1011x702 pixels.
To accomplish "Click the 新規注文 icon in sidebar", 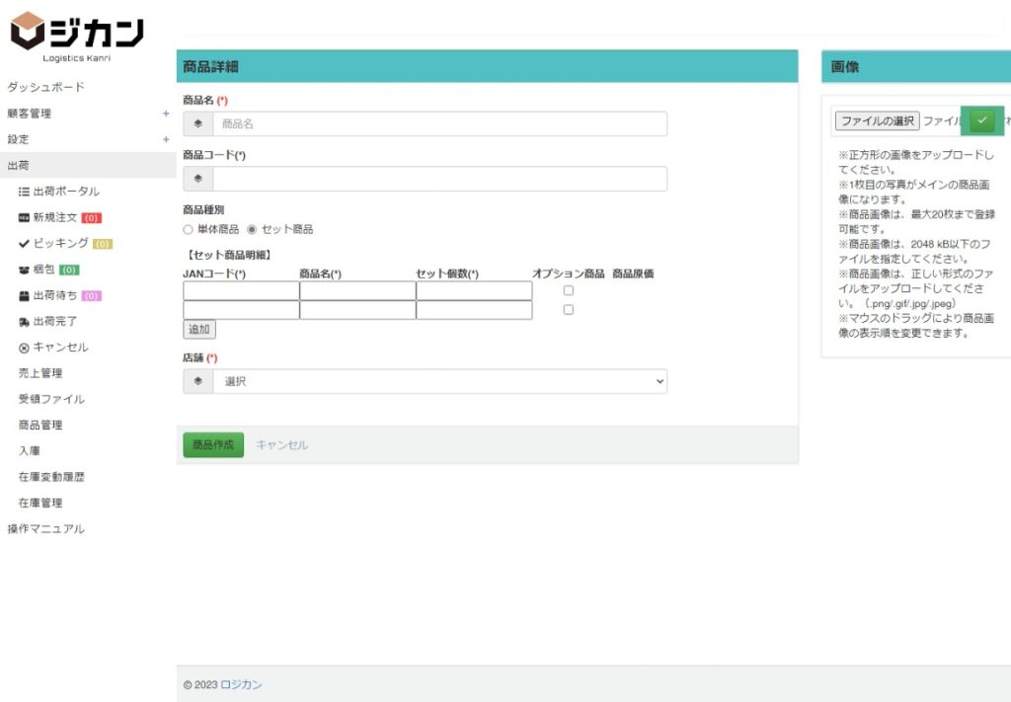I will click(x=24, y=217).
